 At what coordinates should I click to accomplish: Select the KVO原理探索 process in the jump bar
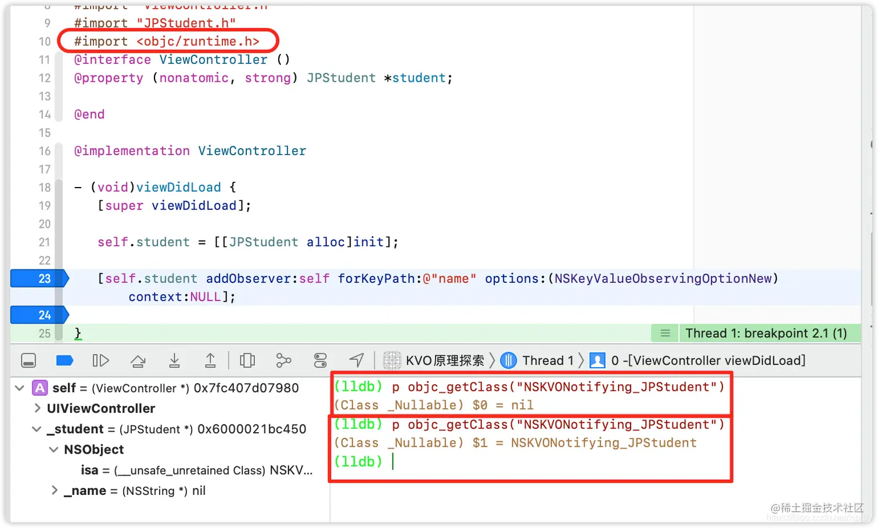pos(434,361)
